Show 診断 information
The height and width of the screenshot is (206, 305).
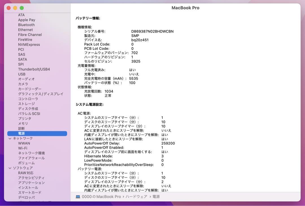[21, 128]
